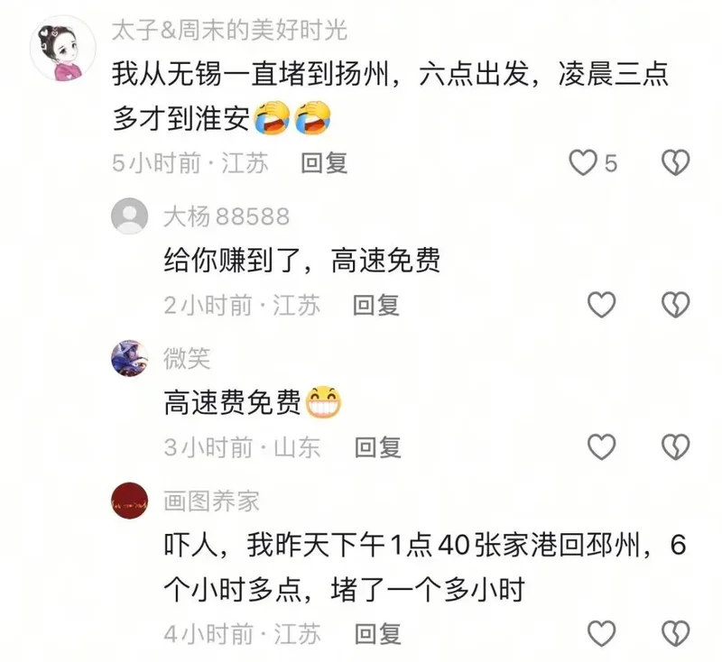The width and height of the screenshot is (722, 662).
Task: Open 大杨88588's default grey avatar
Action: click(129, 216)
